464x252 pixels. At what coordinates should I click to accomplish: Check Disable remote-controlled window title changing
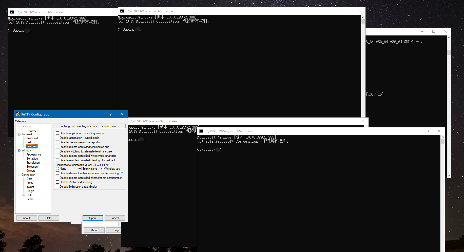point(57,156)
